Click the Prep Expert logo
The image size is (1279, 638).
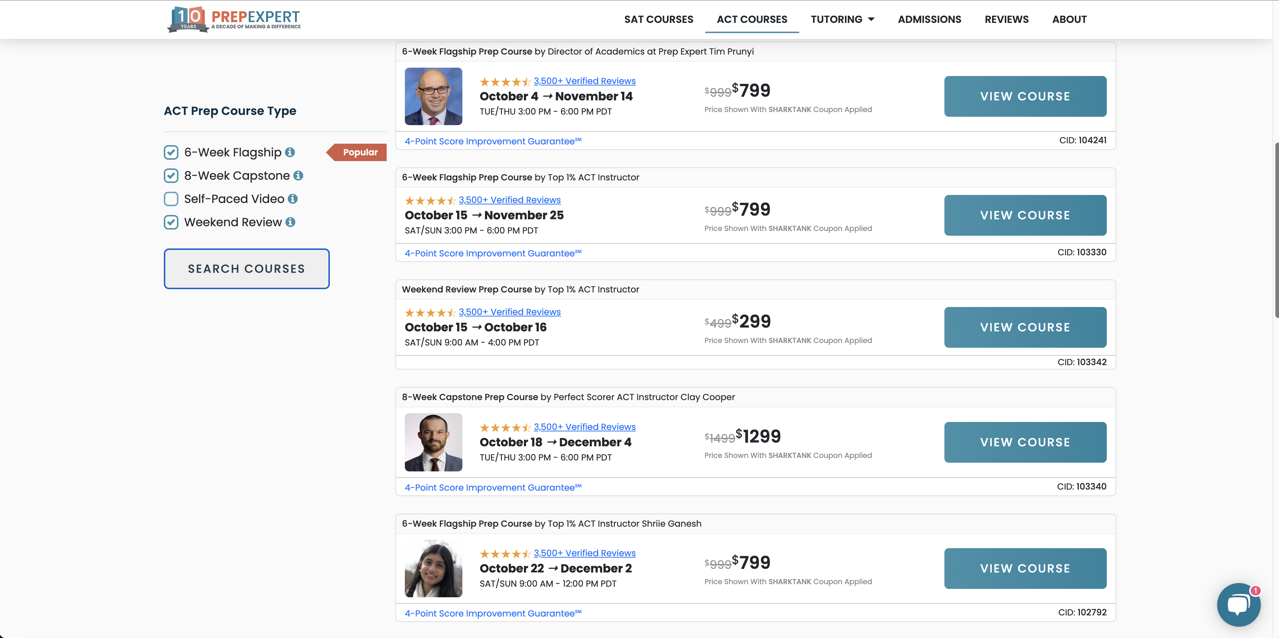click(234, 19)
